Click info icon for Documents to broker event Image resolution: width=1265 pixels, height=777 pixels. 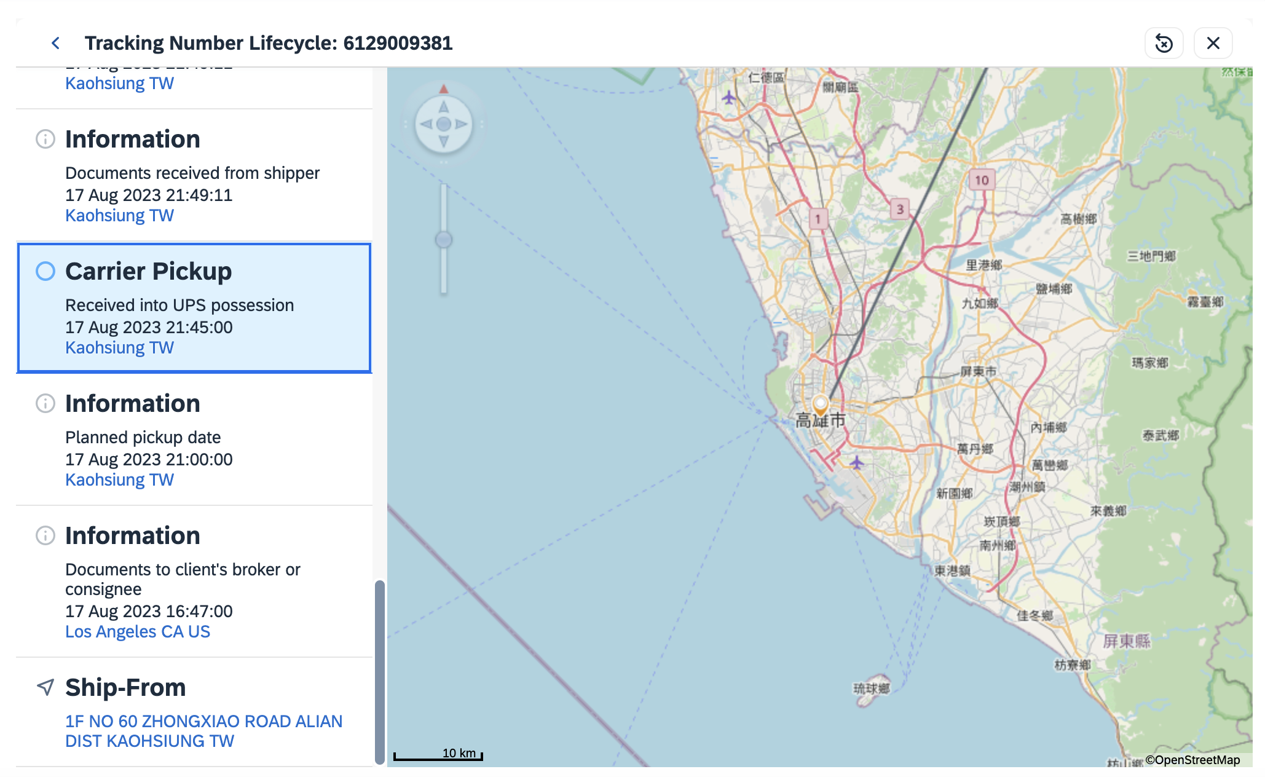point(45,535)
